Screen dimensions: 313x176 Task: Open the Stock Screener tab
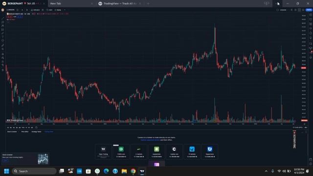coord(12,132)
